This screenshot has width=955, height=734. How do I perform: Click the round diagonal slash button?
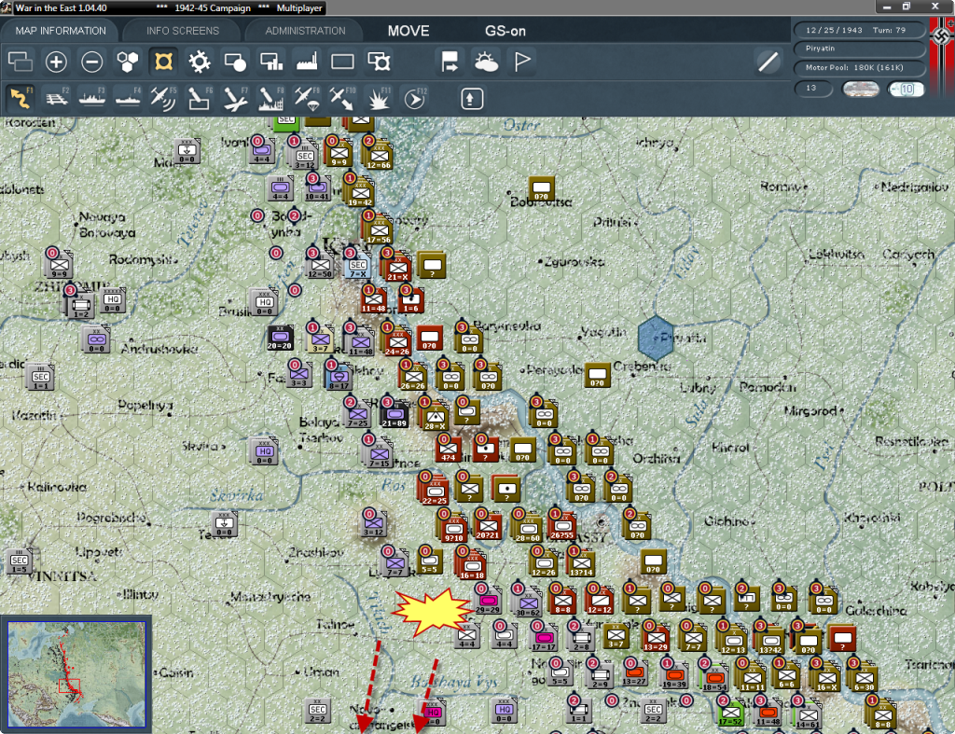click(x=768, y=62)
